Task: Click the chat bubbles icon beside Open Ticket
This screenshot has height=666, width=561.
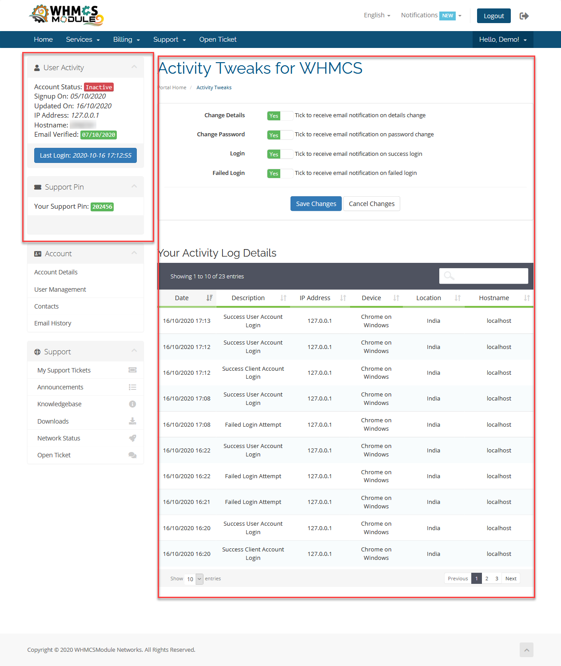Action: pyautogui.click(x=132, y=455)
